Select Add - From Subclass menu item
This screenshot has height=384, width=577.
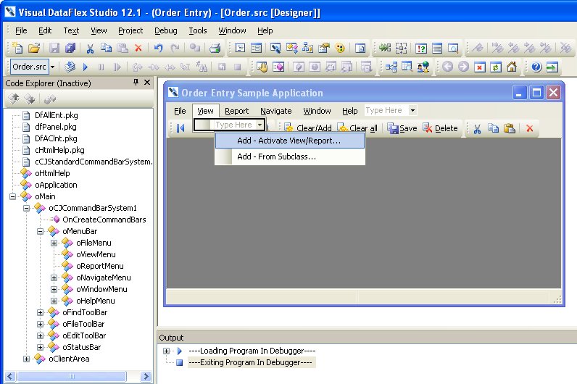click(x=290, y=156)
